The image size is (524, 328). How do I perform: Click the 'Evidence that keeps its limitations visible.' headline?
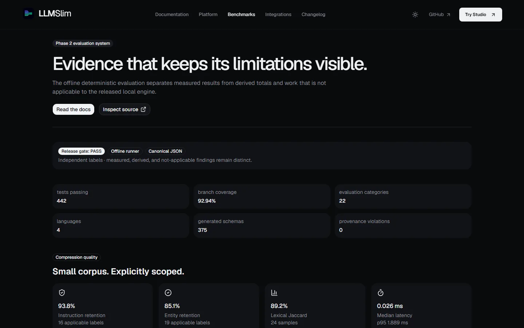(210, 64)
